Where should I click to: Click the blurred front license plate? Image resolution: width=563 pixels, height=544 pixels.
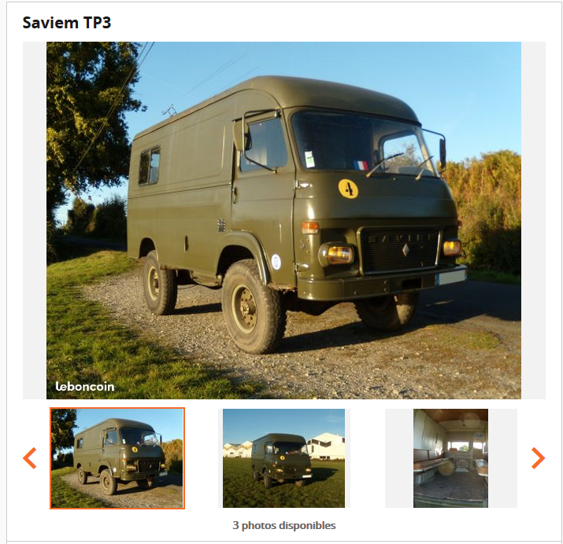click(451, 278)
